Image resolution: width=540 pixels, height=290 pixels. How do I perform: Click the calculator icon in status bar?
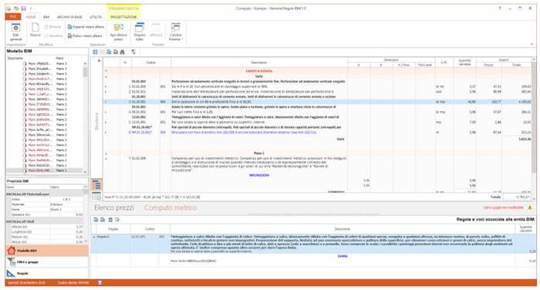pos(100,282)
